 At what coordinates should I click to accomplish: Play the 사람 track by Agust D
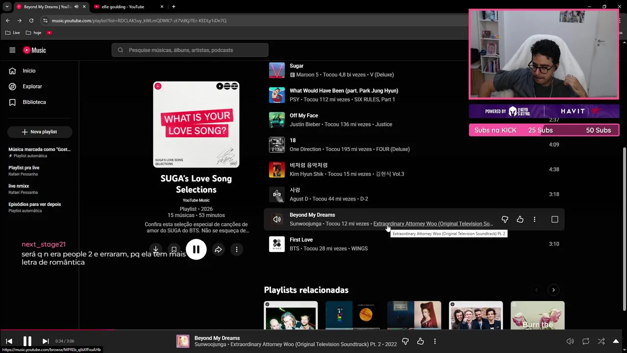click(x=295, y=190)
